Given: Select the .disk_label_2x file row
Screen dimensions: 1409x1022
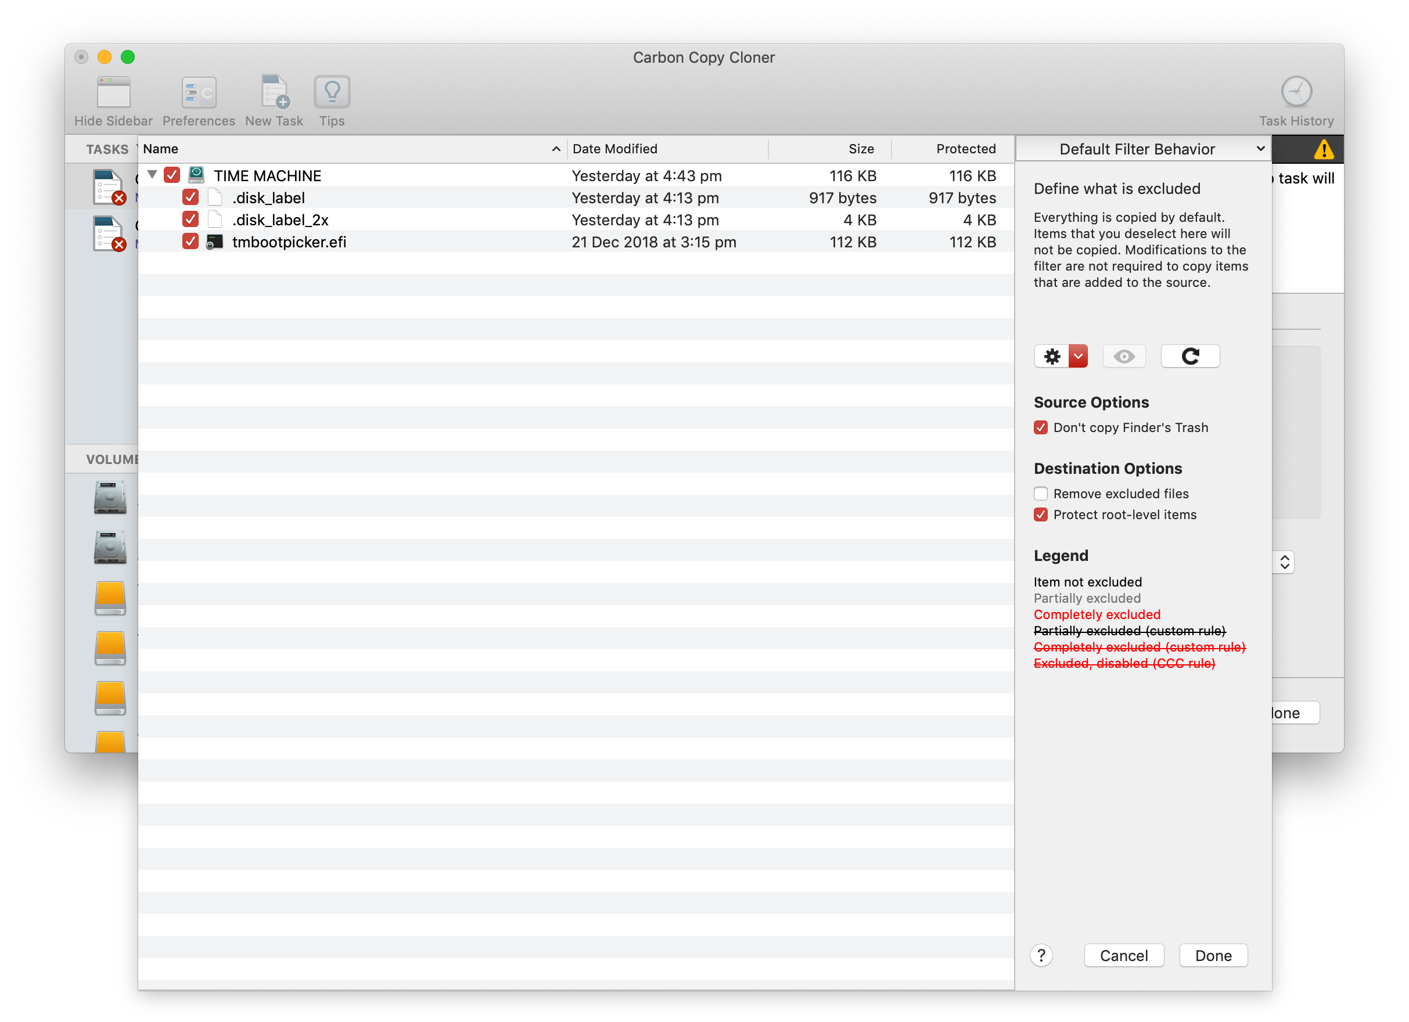Looking at the screenshot, I should (281, 220).
